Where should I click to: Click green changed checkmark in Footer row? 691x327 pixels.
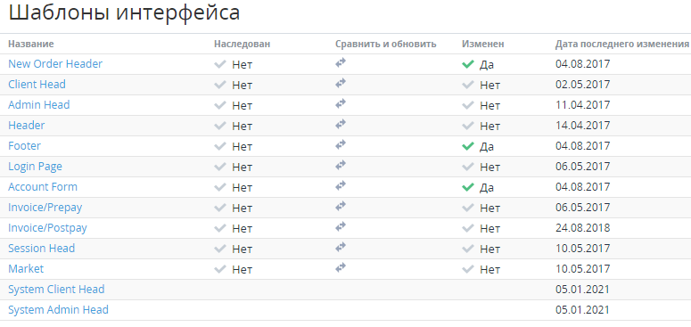click(467, 146)
